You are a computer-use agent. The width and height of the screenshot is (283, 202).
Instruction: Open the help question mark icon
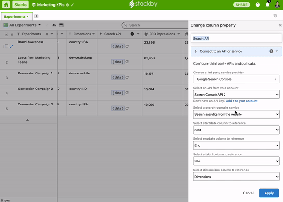coord(258,5)
